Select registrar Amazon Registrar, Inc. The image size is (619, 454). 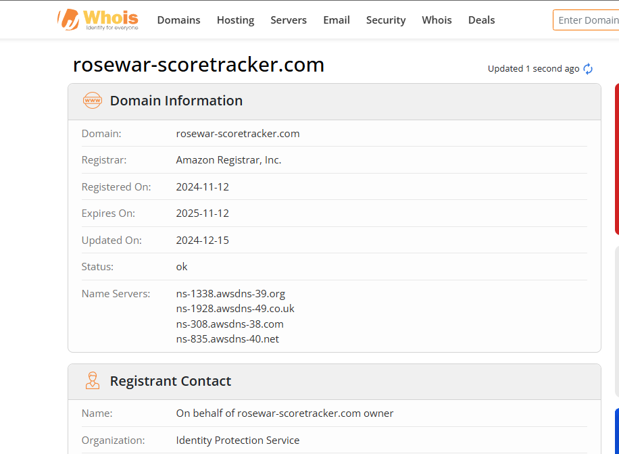(228, 160)
